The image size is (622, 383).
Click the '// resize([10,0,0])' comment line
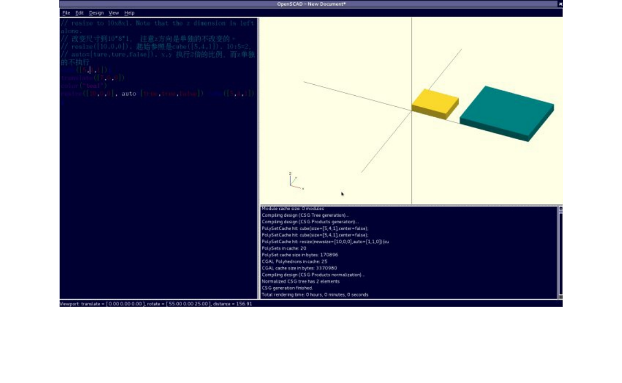coord(156,47)
